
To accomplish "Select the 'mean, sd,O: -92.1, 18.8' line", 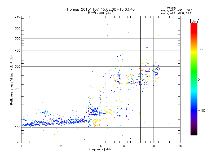I will click(176, 10).
